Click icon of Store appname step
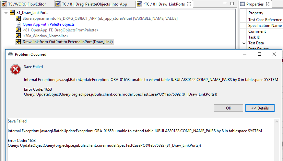 [x=18, y=18]
